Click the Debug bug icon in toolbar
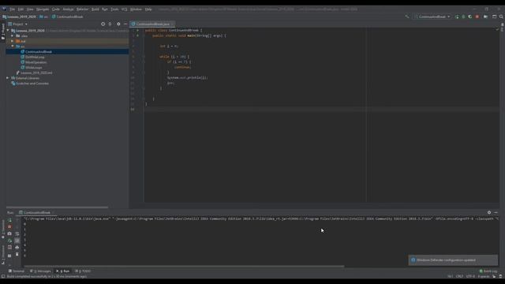The image size is (505, 284). point(463,17)
